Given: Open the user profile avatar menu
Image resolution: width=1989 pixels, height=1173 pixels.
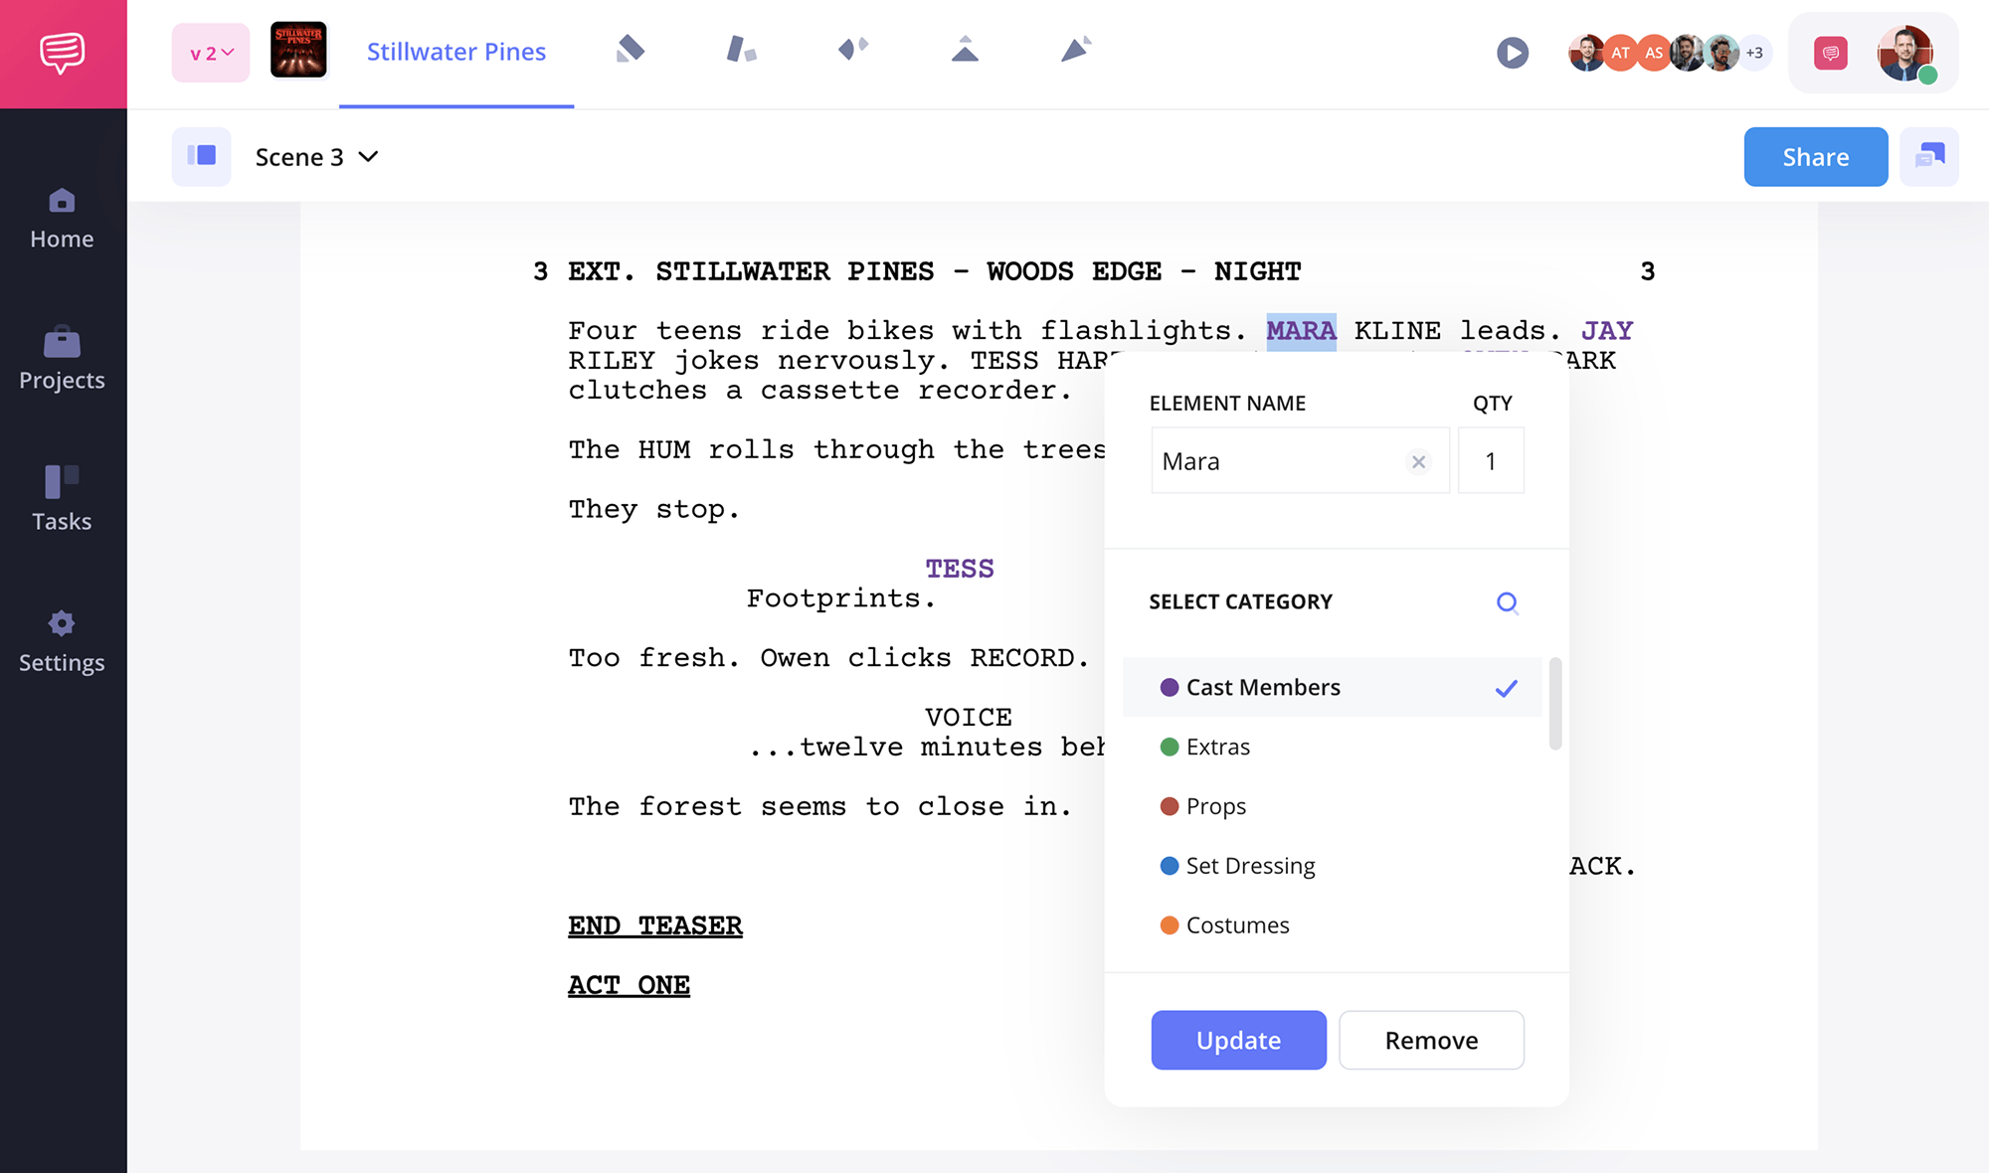Looking at the screenshot, I should click(x=1905, y=54).
